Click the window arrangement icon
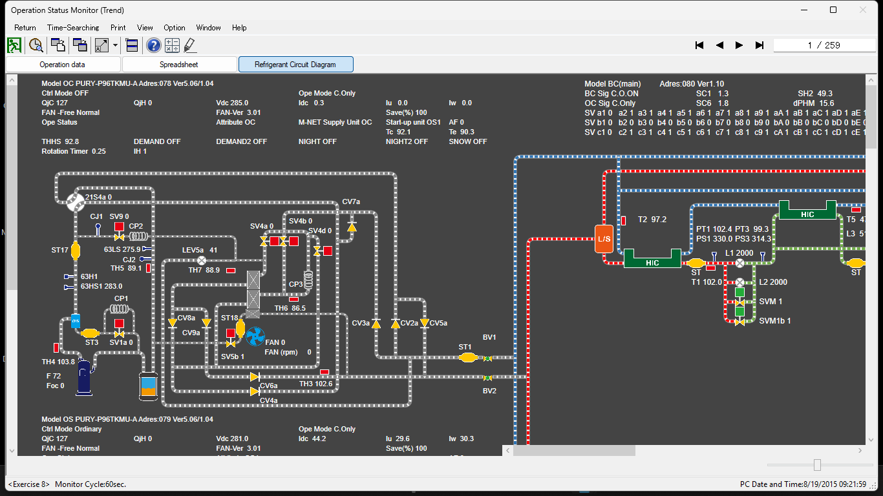The width and height of the screenshot is (883, 496). click(130, 45)
